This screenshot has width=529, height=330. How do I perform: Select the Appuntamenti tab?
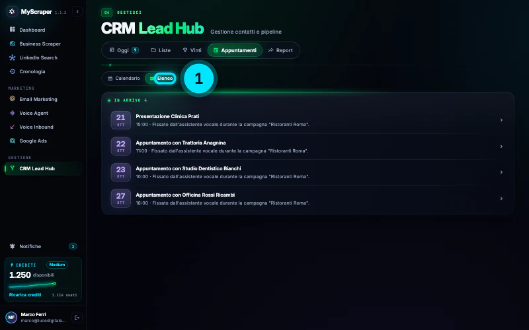pyautogui.click(x=235, y=50)
